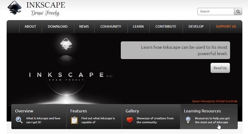This screenshot has height=134, width=248.
Task: Open the Overview card heading
Action: coord(24,111)
